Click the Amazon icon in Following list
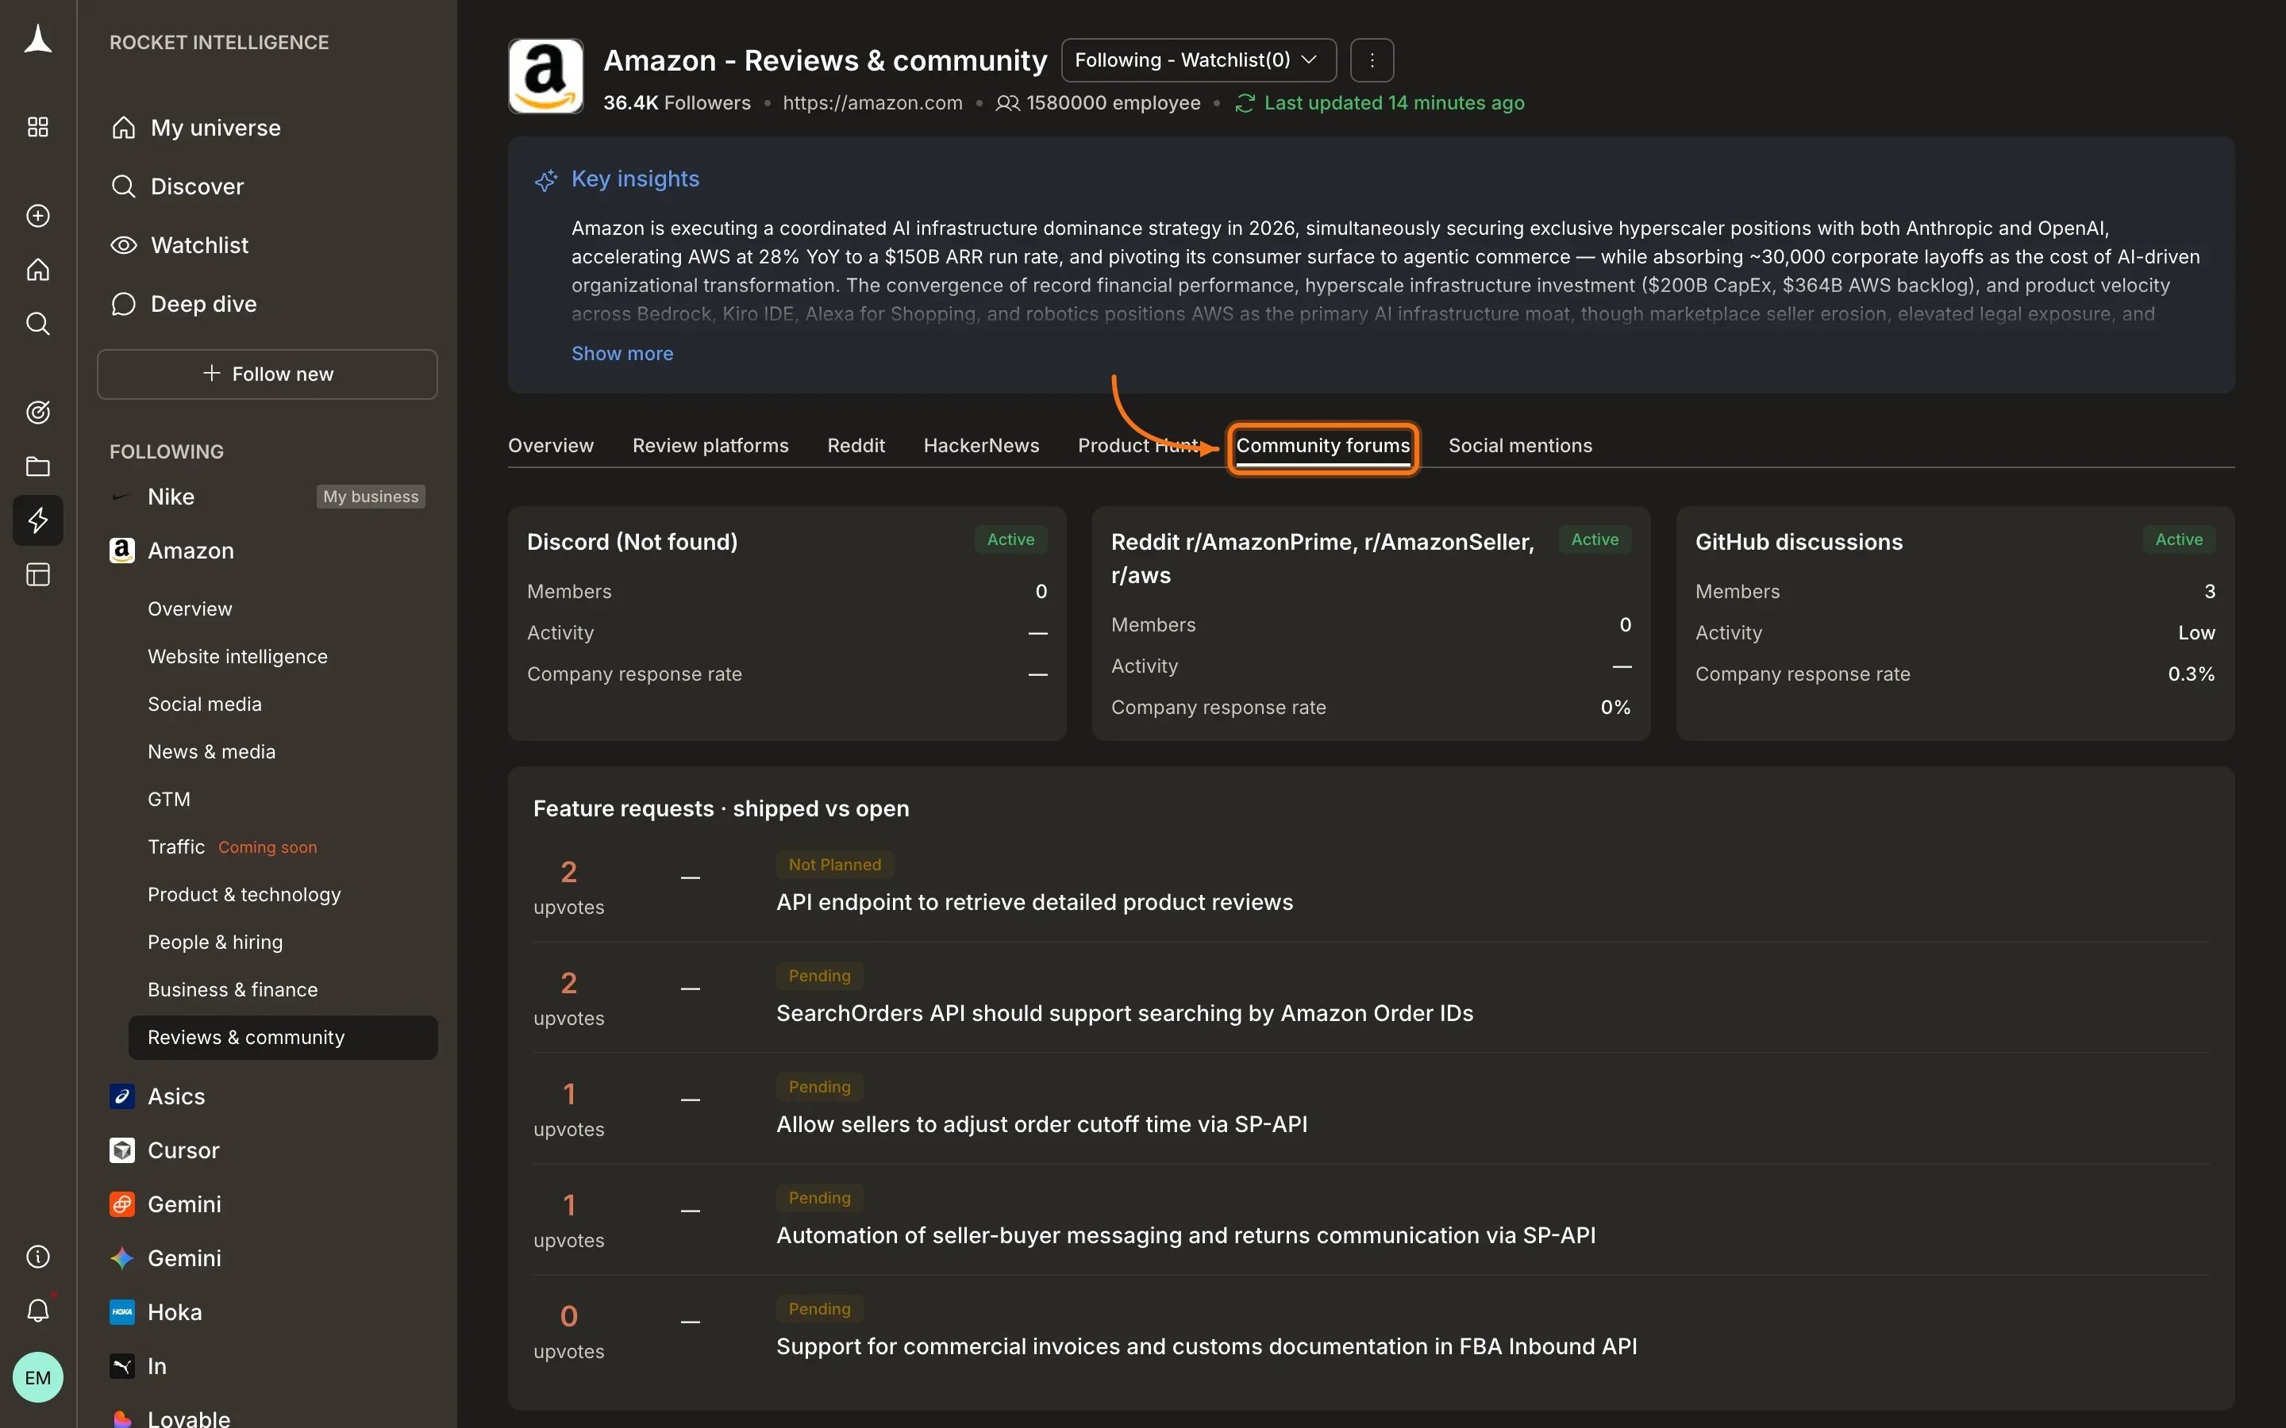This screenshot has height=1428, width=2286. 122,551
